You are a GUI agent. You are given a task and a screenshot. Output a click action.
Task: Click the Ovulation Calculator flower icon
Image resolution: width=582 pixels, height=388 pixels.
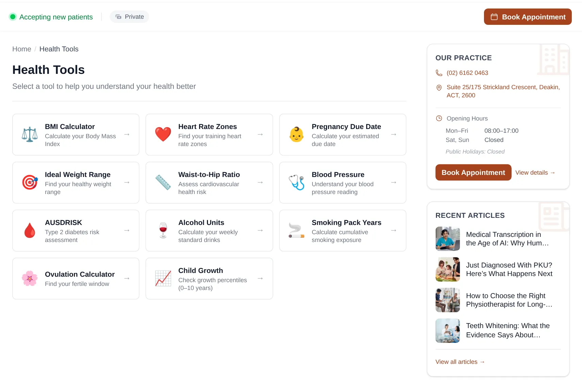click(x=30, y=278)
